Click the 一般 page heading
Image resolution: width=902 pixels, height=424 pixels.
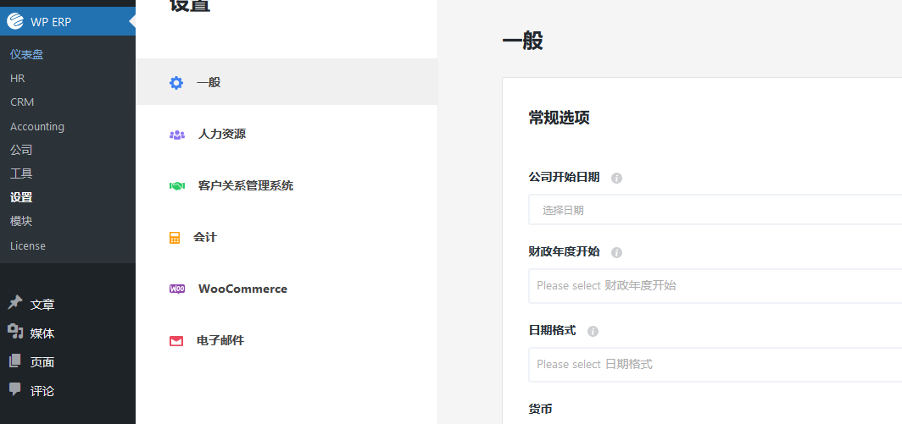522,41
